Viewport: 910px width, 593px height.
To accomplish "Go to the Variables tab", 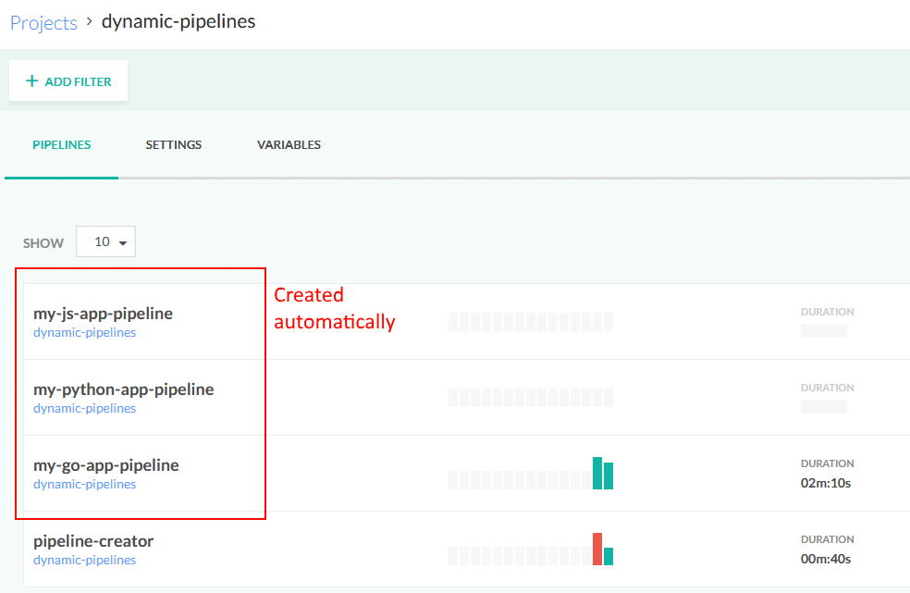I will coord(289,145).
